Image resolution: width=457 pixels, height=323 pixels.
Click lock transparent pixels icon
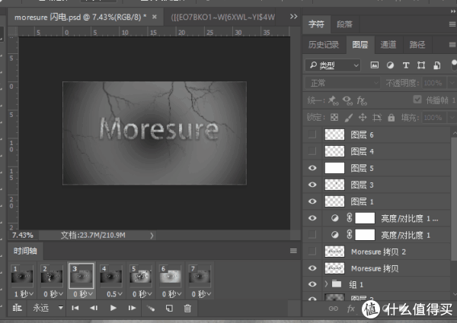334,118
